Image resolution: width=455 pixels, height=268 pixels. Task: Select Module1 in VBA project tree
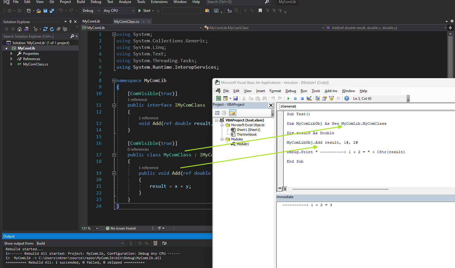[243, 144]
